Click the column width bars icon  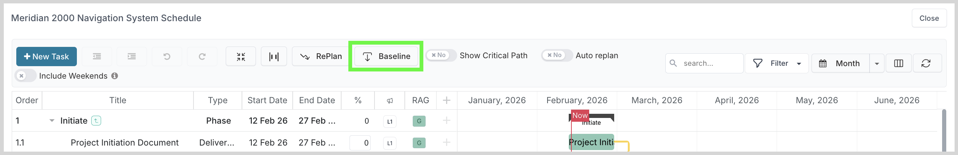coord(274,56)
